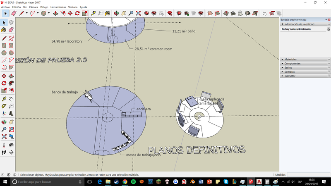Close the Bandeja predeterminada tray

tap(329, 19)
